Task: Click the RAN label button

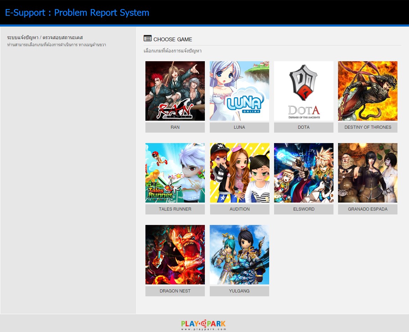Action: pos(175,127)
